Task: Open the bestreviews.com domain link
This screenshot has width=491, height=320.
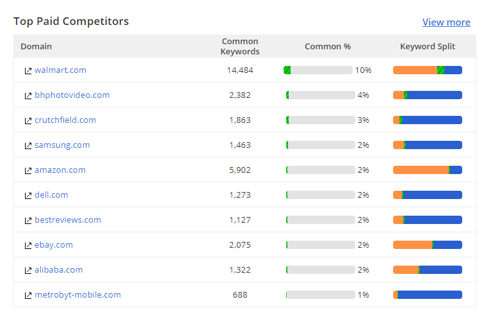Action: click(x=68, y=220)
